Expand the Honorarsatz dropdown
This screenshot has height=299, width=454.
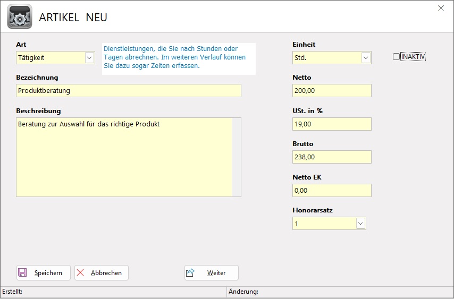click(360, 224)
